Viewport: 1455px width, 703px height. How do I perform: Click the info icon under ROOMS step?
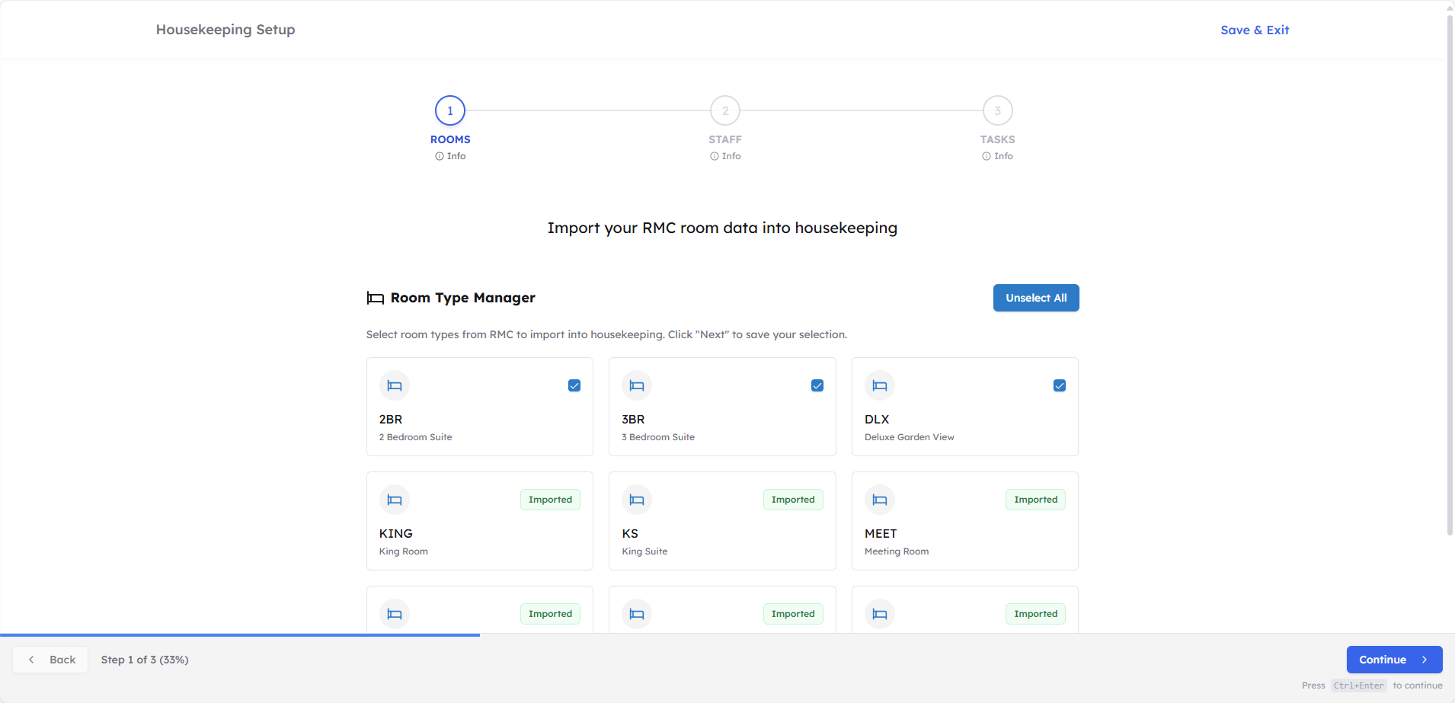point(440,156)
